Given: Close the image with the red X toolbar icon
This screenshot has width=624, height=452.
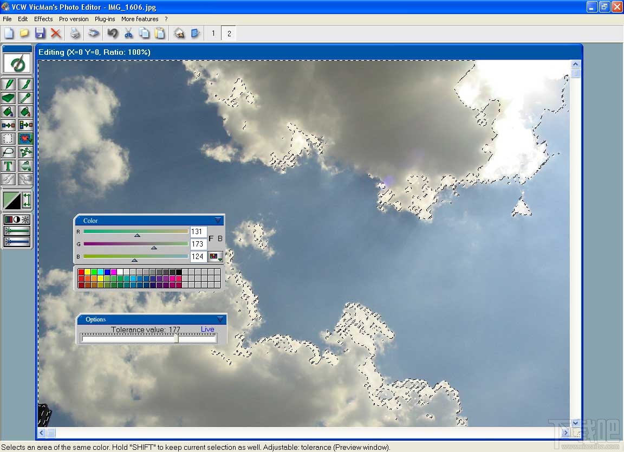Looking at the screenshot, I should tap(56, 33).
